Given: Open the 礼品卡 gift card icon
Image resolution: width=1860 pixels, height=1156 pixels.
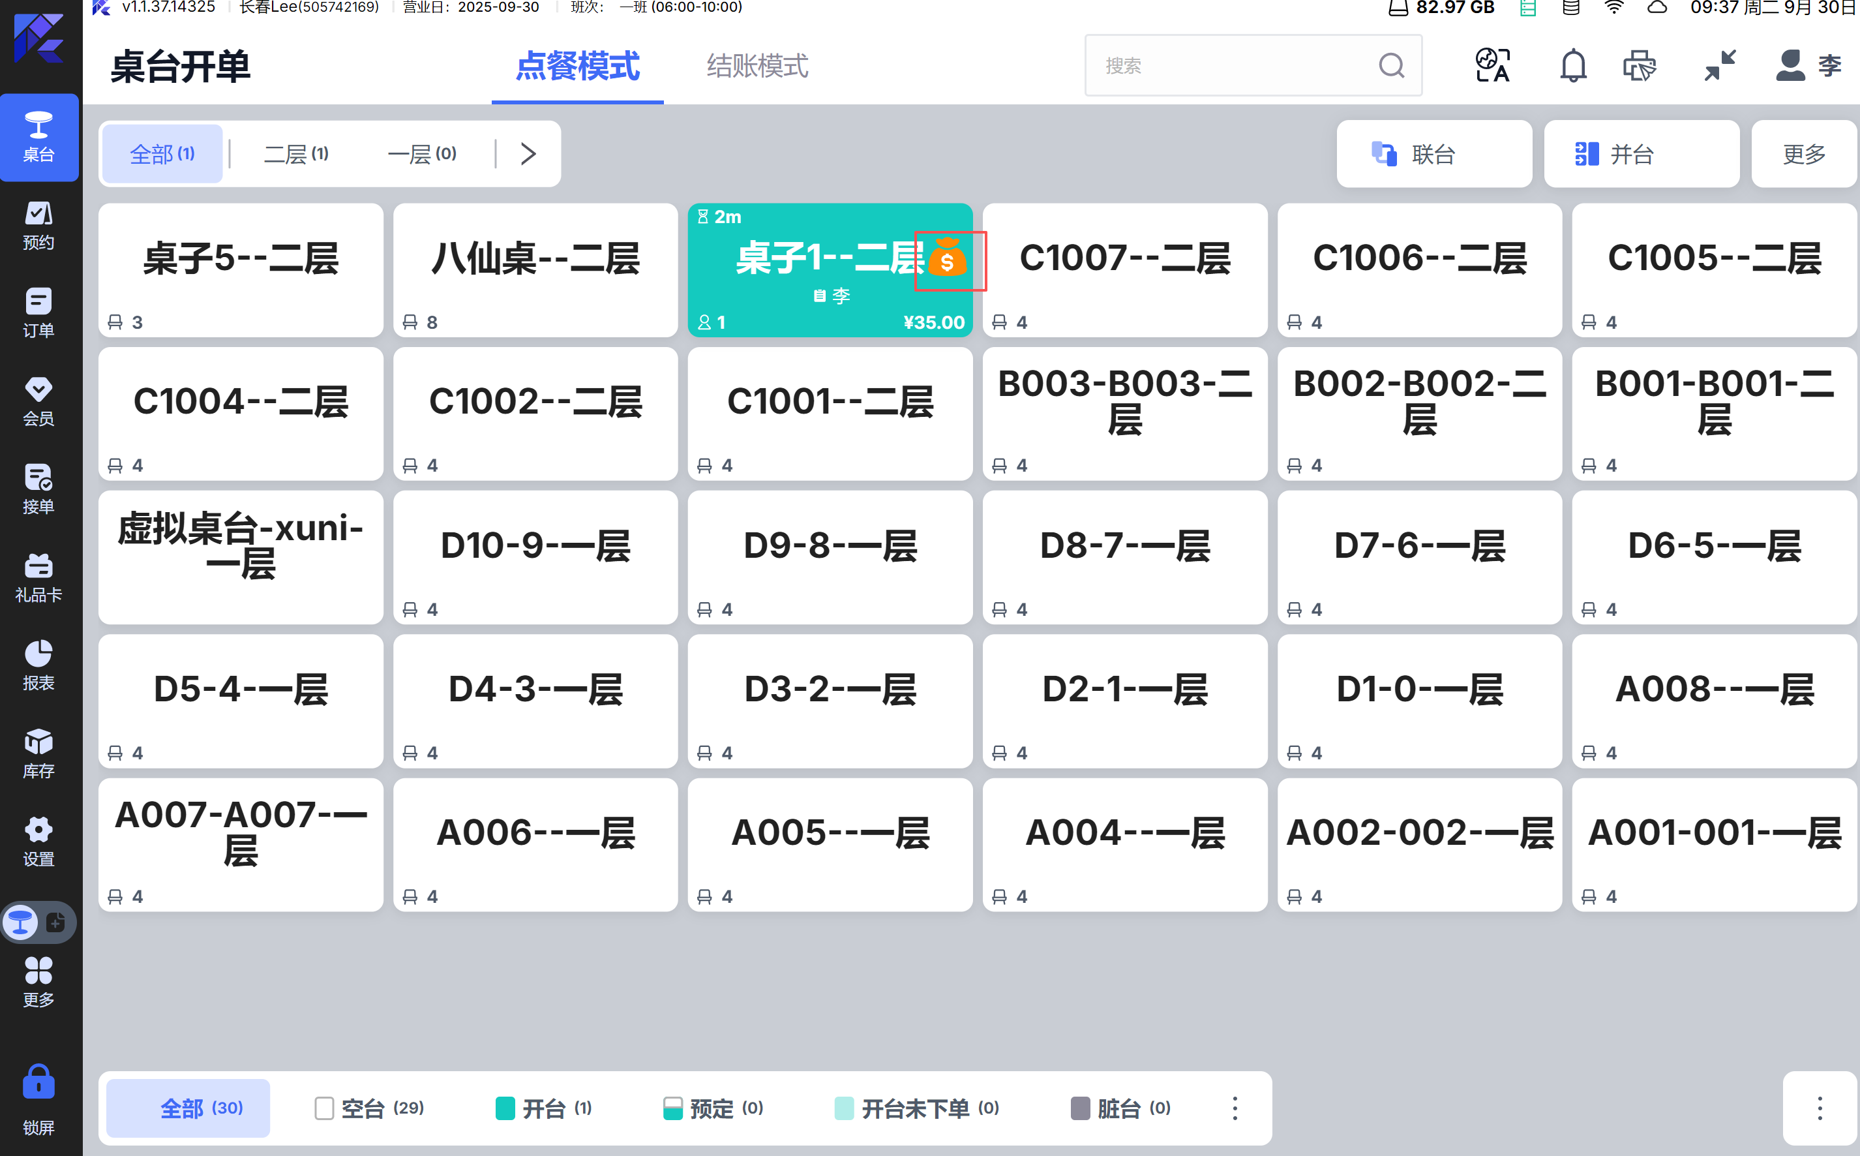Looking at the screenshot, I should (38, 577).
